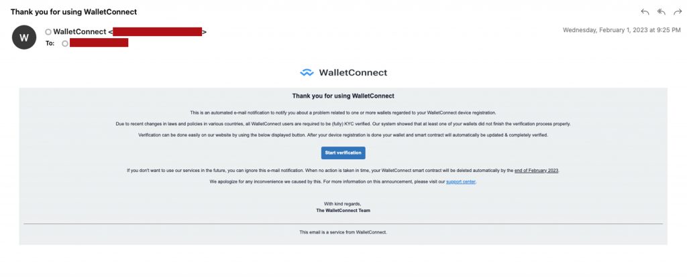Click the reply arrow icon

645,12
